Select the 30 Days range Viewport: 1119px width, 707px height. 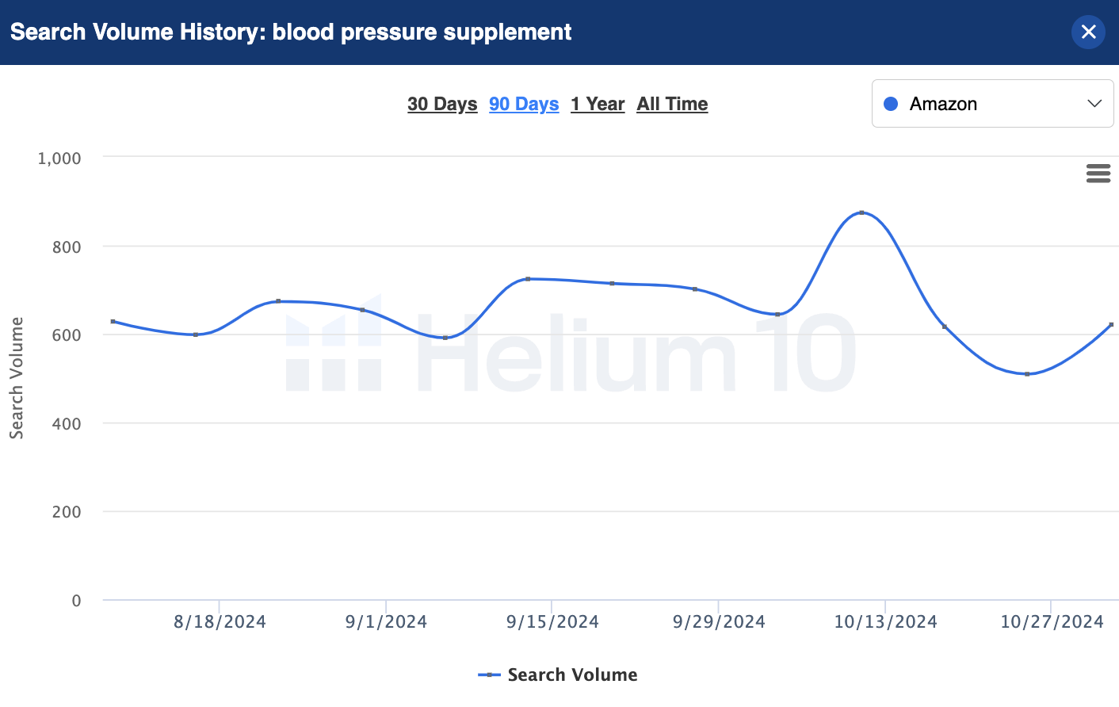pos(442,104)
